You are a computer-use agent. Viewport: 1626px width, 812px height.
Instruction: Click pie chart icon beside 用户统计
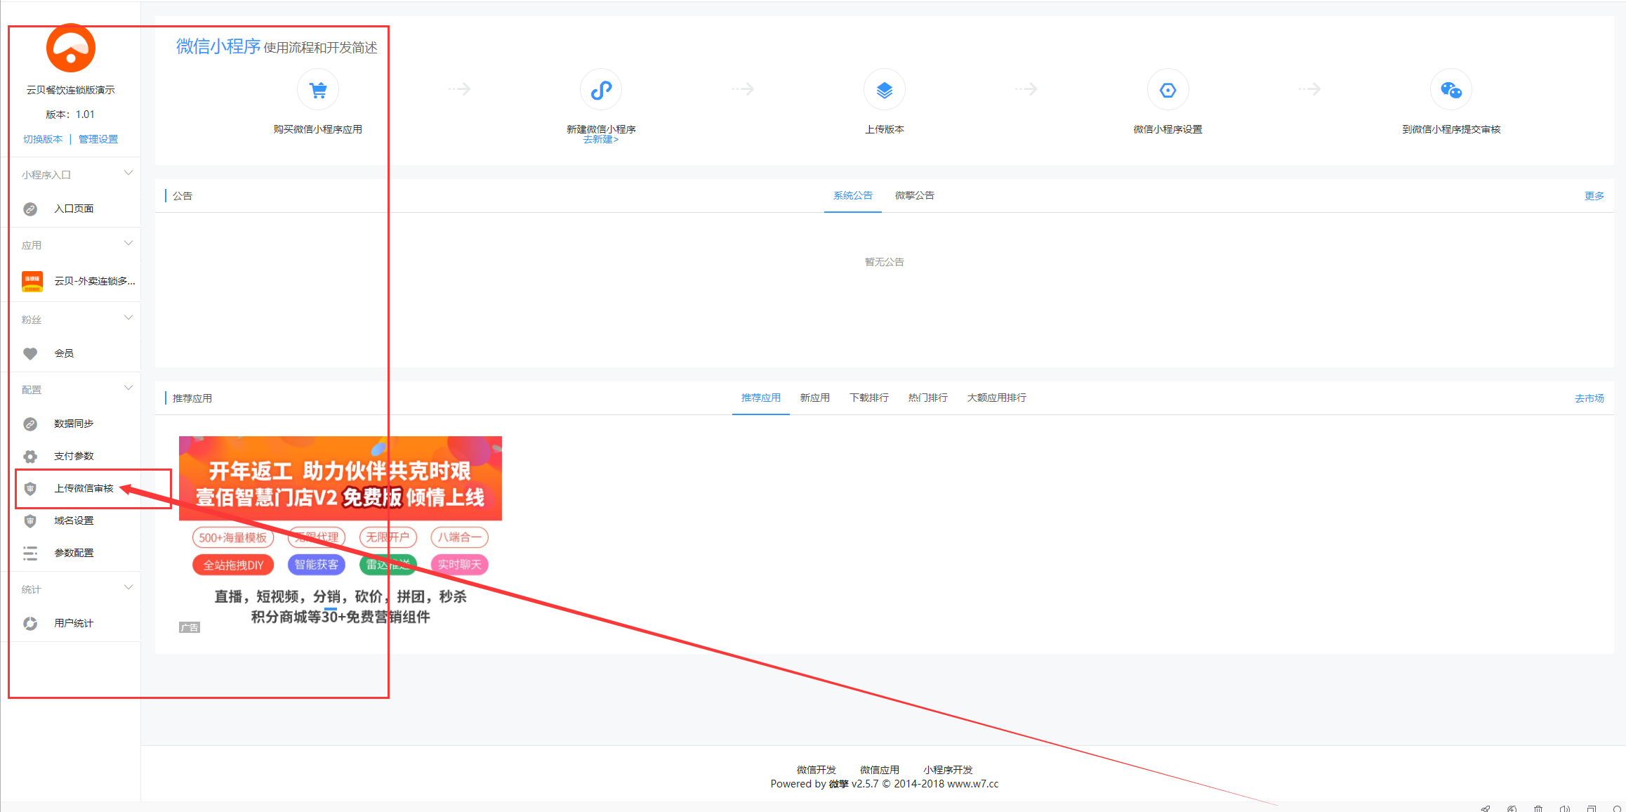[x=30, y=624]
